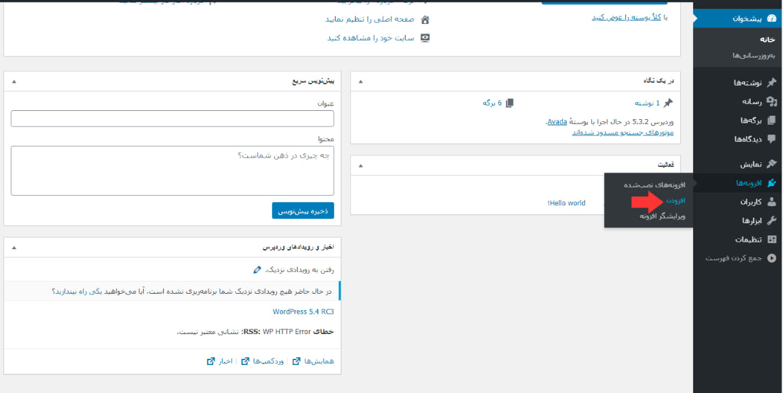This screenshot has width=783, height=393.
Task: Collapse the در یک نگاه widget panel
Action: (361, 81)
